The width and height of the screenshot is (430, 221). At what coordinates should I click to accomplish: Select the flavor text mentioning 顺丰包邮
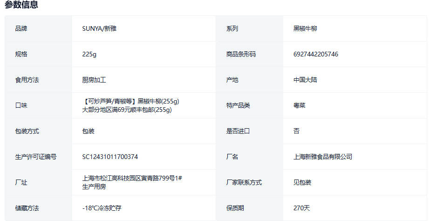click(x=127, y=110)
